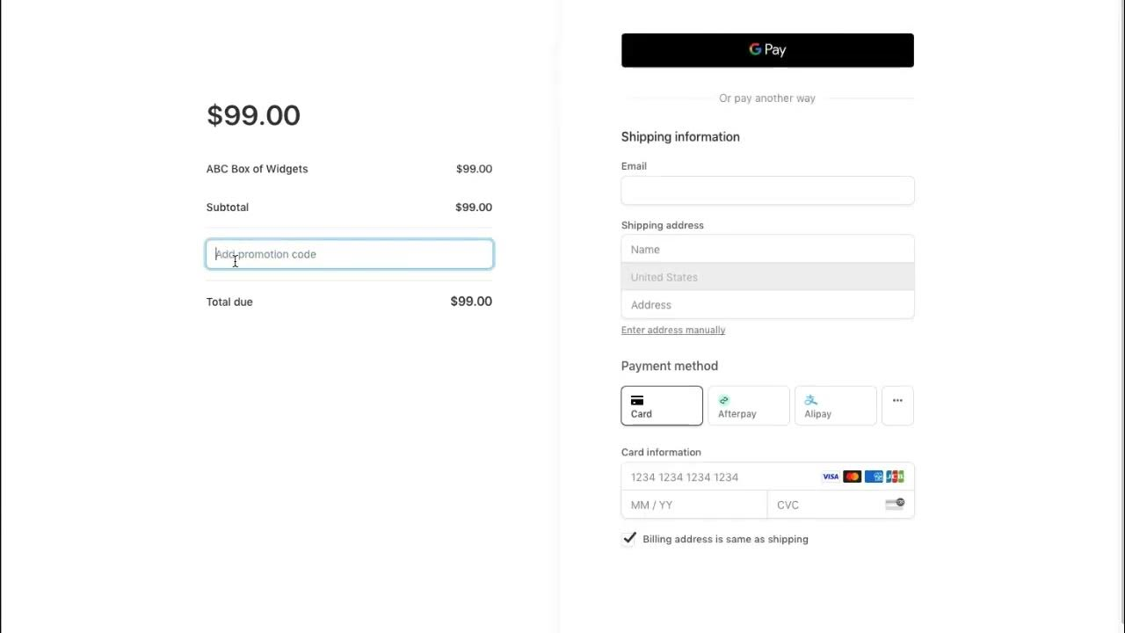Click the Mastercard logo icon
Image resolution: width=1125 pixels, height=633 pixels.
point(852,477)
